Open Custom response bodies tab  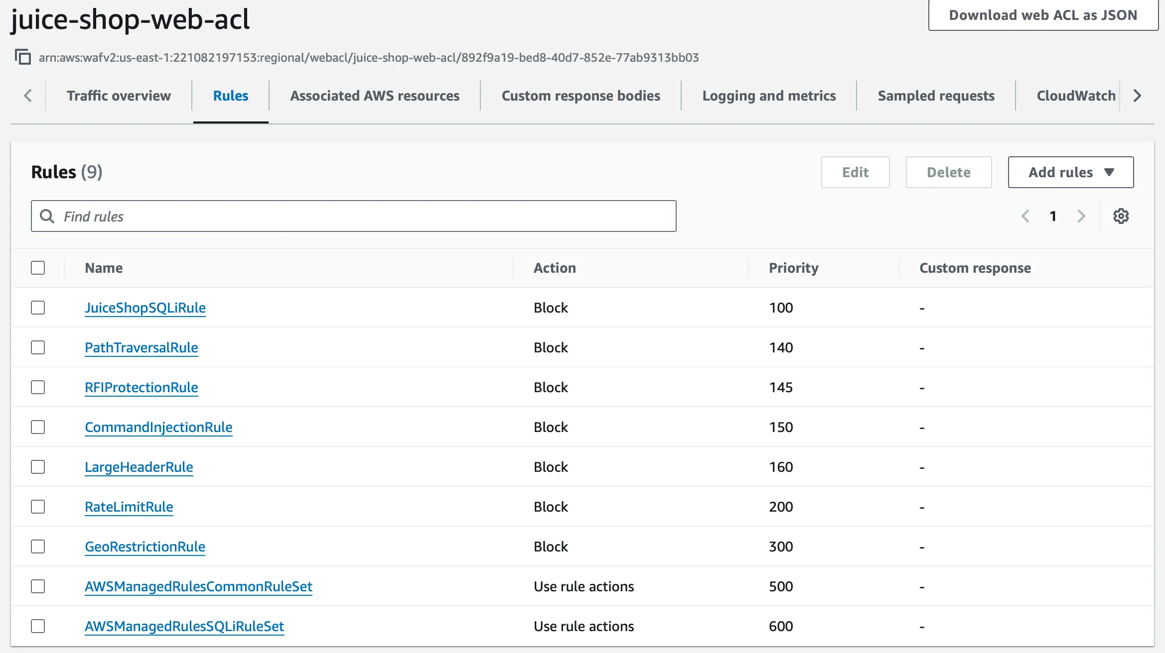[x=581, y=96]
